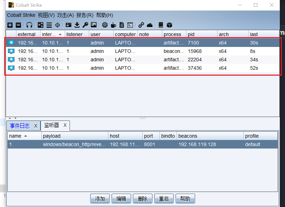The image size is (285, 207).
Task: Click listener port value 8001
Action: (x=150, y=144)
